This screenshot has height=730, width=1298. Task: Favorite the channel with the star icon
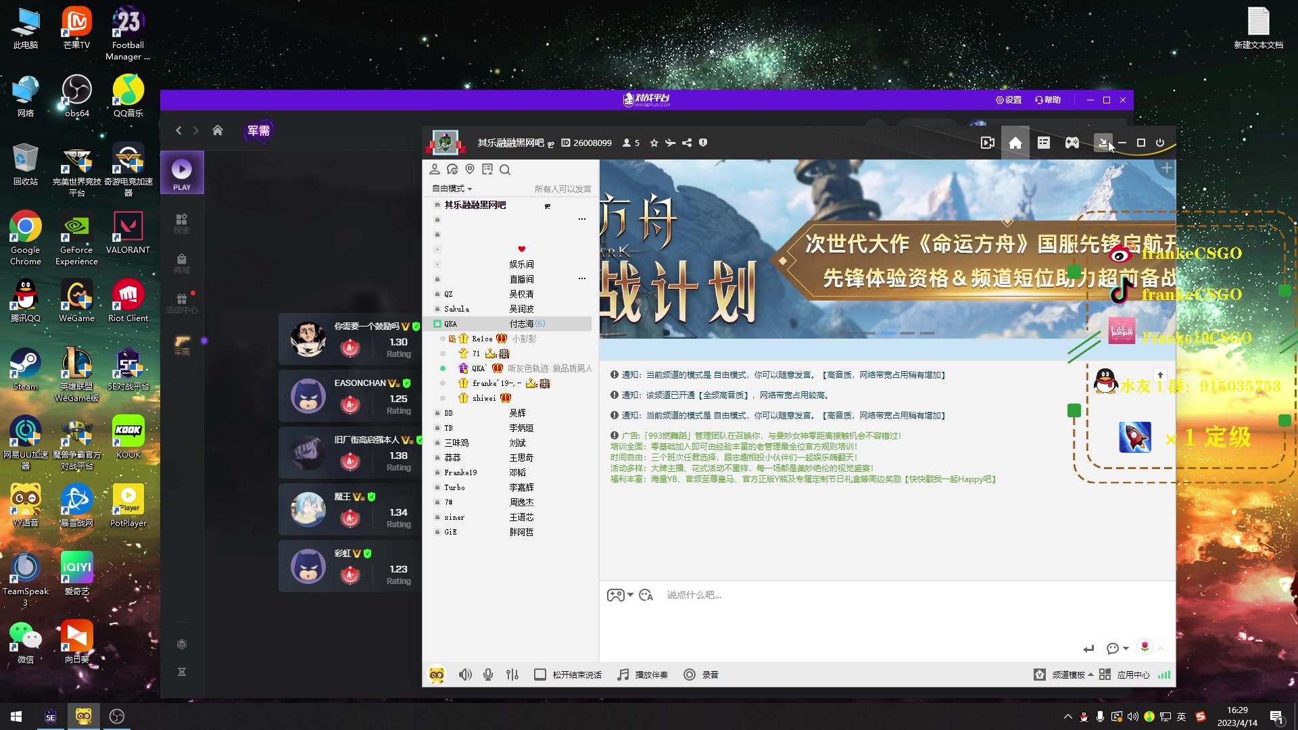click(x=654, y=143)
